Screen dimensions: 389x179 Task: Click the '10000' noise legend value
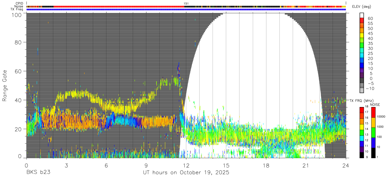pos(381,116)
